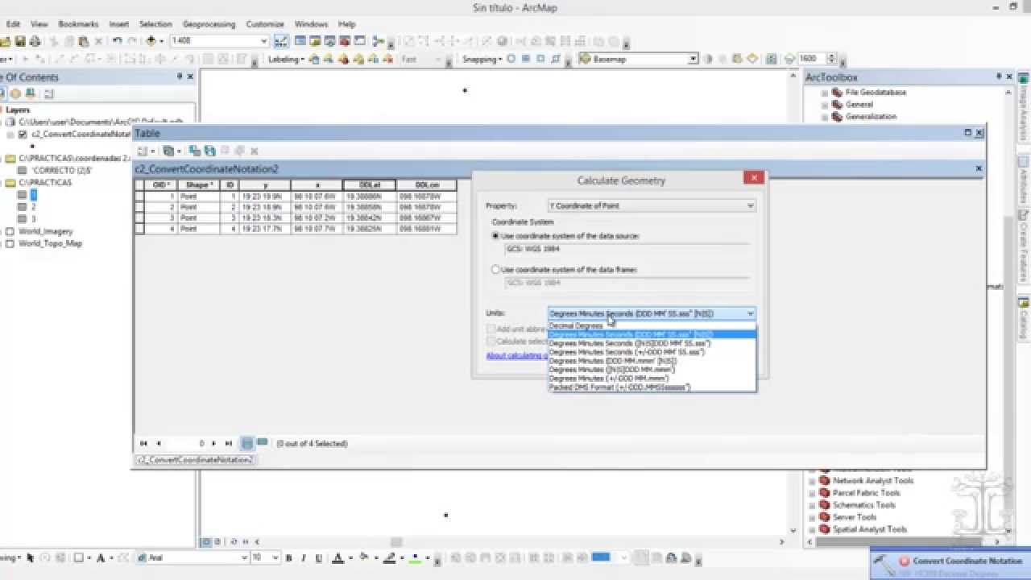Toggle visibility of World_Imagery layer
This screenshot has height=580, width=1031.
coord(10,231)
